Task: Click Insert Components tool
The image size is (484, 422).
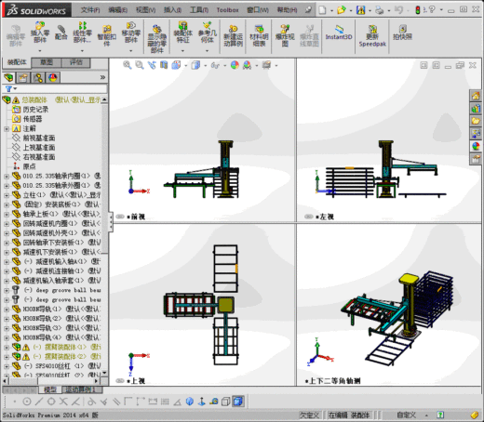Action: (40, 33)
